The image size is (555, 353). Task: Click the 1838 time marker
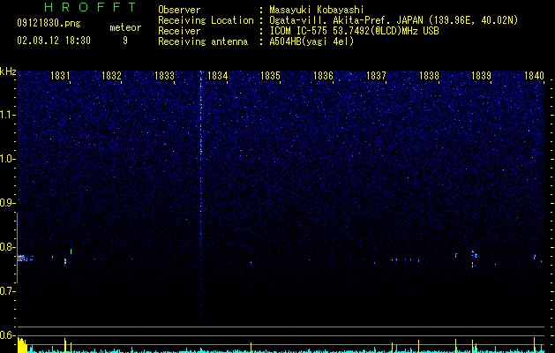tap(429, 76)
